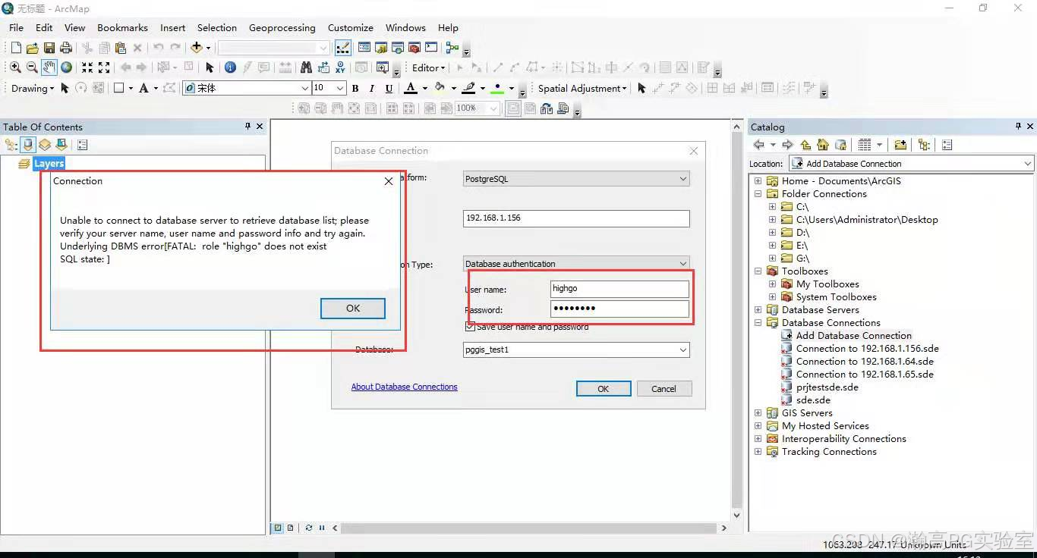
Task: Switch TOC to List By Source
Action: click(x=28, y=145)
